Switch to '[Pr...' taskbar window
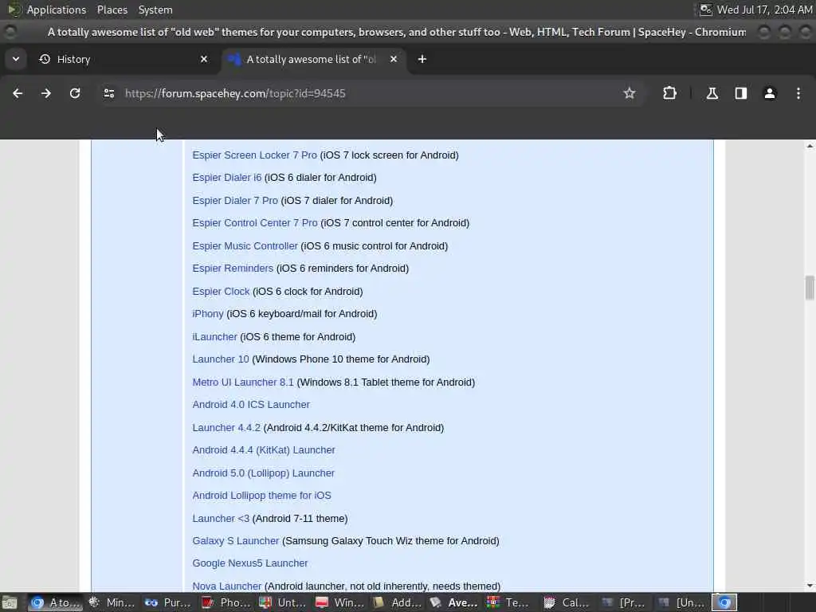The width and height of the screenshot is (816, 612). click(623, 602)
